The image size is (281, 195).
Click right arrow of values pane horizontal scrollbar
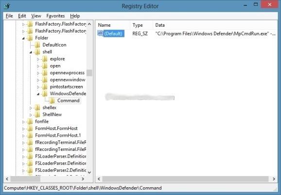click(x=274, y=179)
